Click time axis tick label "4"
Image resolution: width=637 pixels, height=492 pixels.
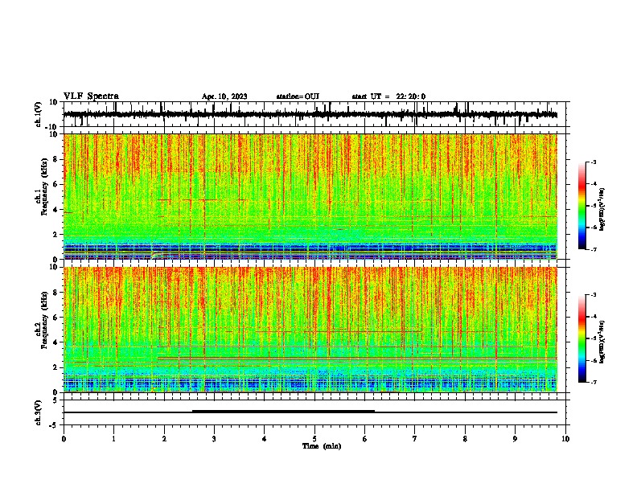(265, 439)
